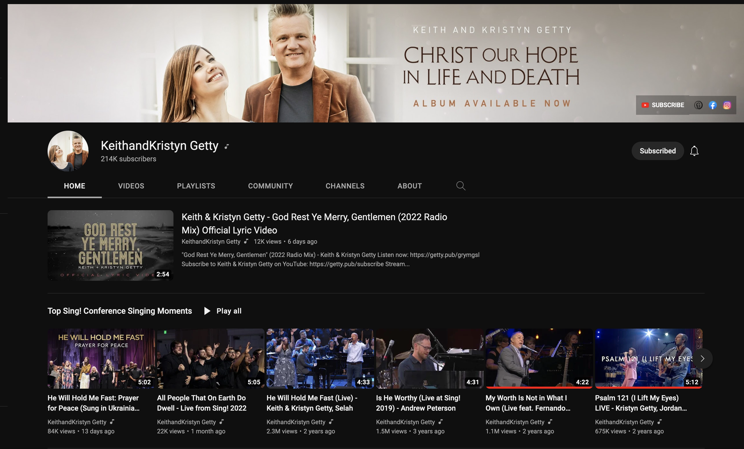Click title My Worth Is Not in What I Own
This screenshot has width=744, height=449.
pos(528,403)
